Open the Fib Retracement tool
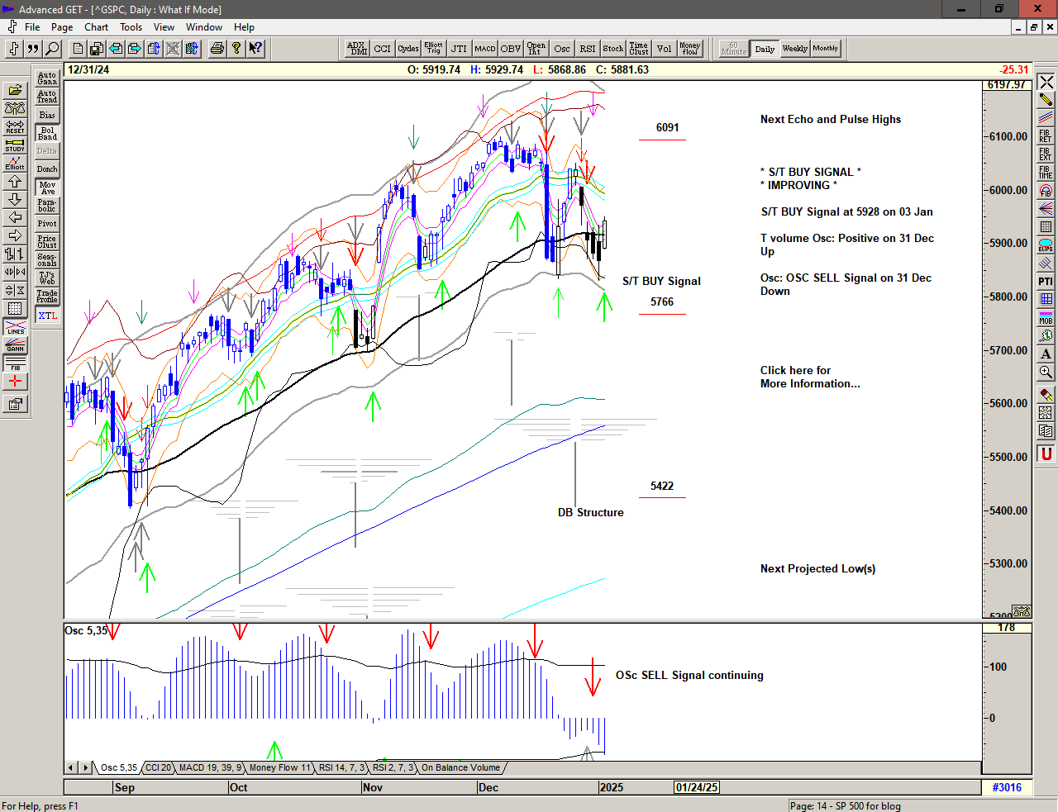Viewport: 1058px width, 812px height. click(x=1046, y=135)
